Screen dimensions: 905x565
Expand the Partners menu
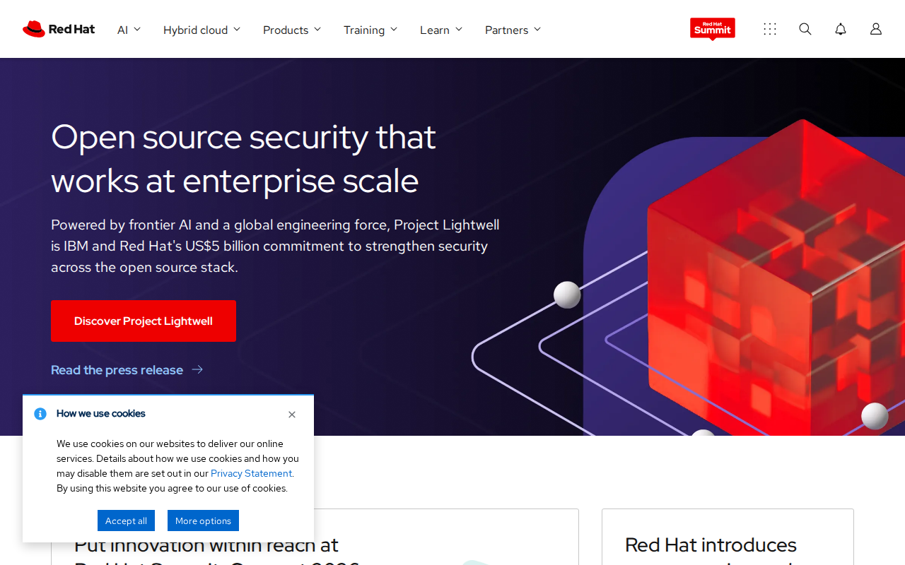(x=513, y=30)
